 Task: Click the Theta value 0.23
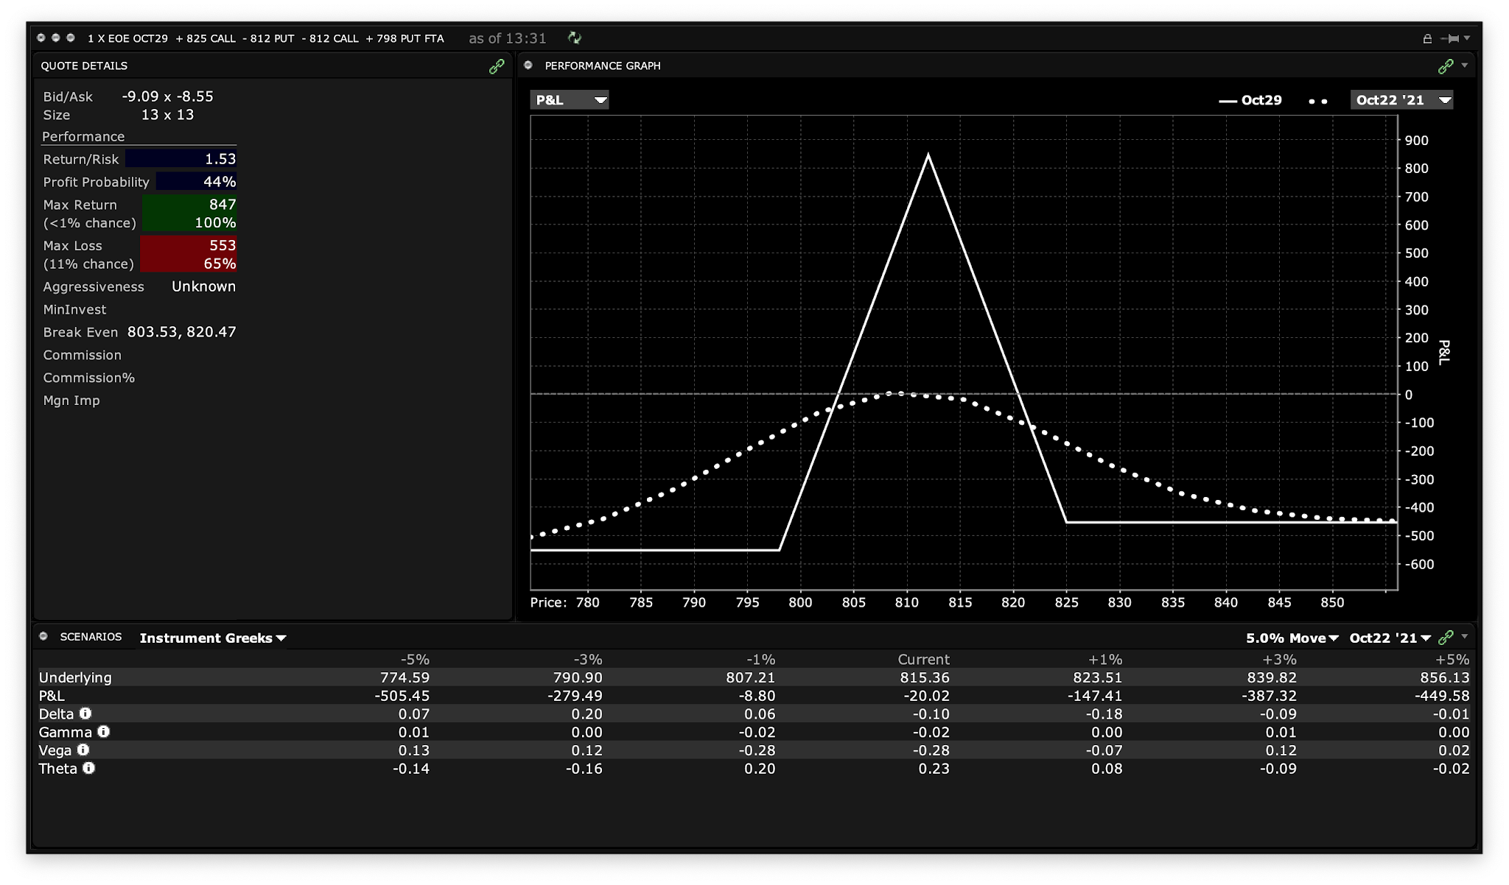point(934,769)
